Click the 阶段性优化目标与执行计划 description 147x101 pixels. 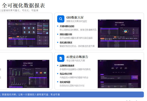tap(72, 86)
